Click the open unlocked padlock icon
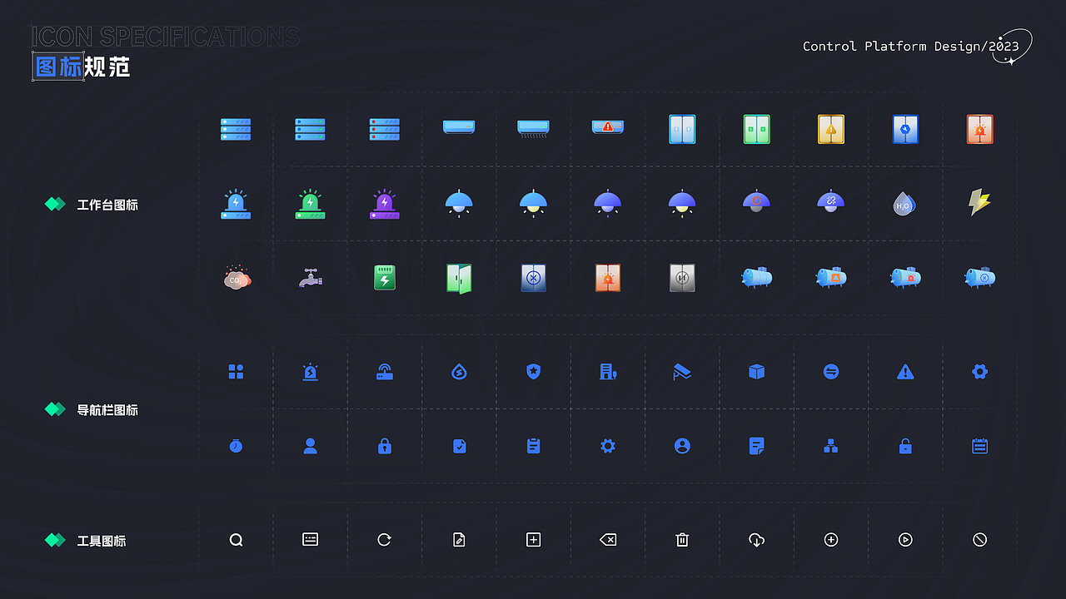 pos(905,446)
